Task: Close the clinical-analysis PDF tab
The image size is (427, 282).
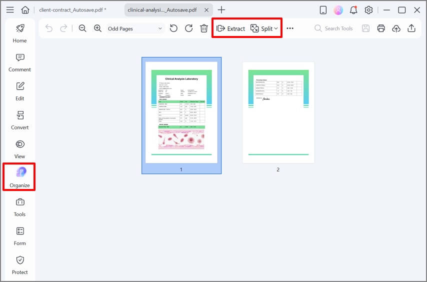Action: pos(206,10)
